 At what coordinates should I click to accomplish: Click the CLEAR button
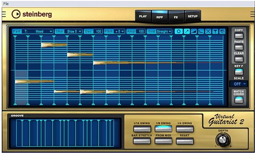[x=239, y=59]
